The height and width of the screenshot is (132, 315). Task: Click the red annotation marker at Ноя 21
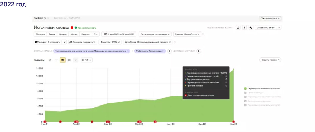45,122
